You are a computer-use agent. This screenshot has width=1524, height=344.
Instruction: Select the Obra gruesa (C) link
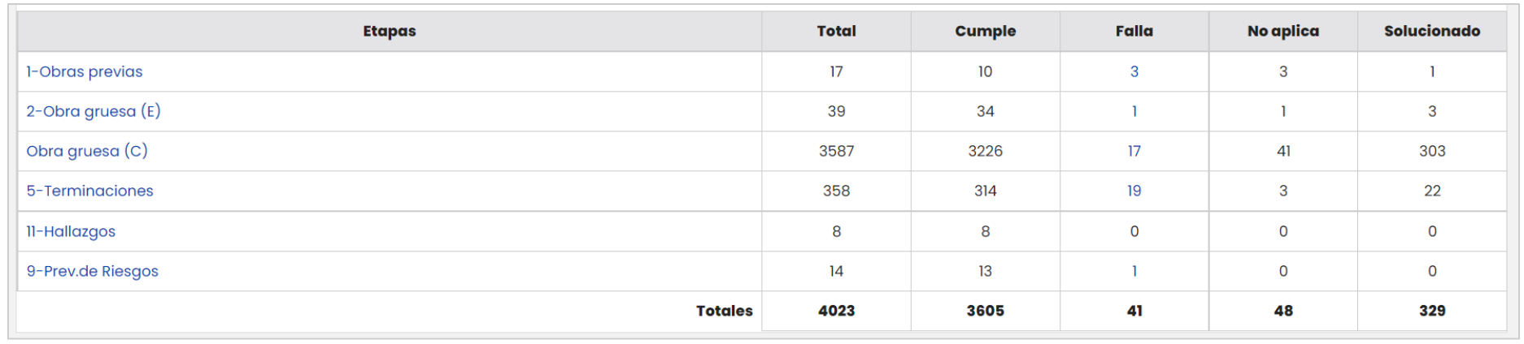click(87, 151)
